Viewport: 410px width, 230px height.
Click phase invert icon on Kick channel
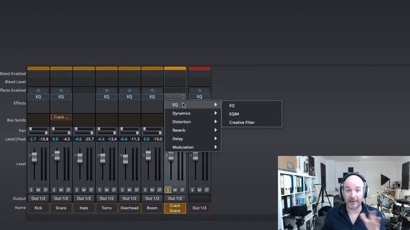[45, 190]
